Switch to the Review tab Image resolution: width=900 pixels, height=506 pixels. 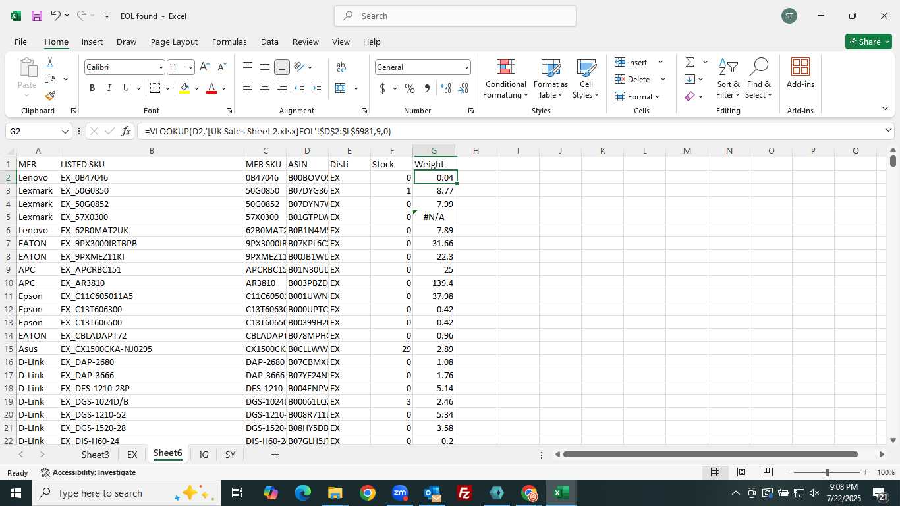pos(305,42)
